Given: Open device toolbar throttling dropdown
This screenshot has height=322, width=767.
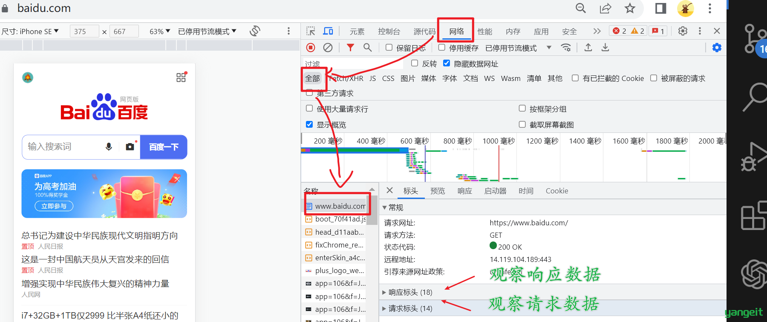Looking at the screenshot, I should (x=207, y=32).
